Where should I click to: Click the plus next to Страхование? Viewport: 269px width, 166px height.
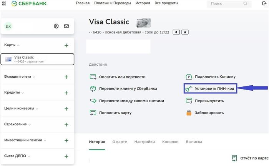[66, 124]
